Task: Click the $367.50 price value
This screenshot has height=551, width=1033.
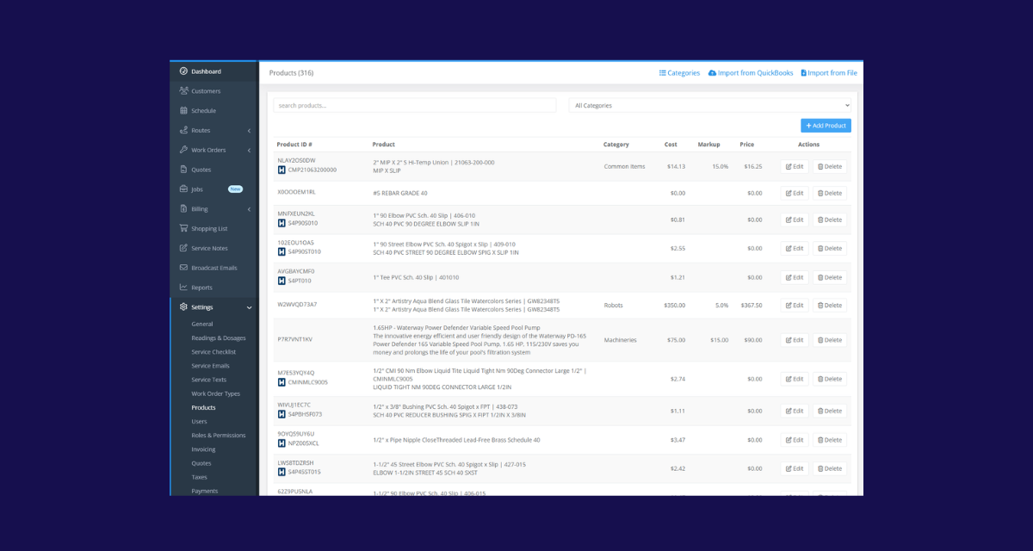Action: click(752, 305)
